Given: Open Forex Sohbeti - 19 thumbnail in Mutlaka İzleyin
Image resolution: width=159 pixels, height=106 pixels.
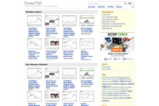Looking at the screenshot, I should click(87, 21).
